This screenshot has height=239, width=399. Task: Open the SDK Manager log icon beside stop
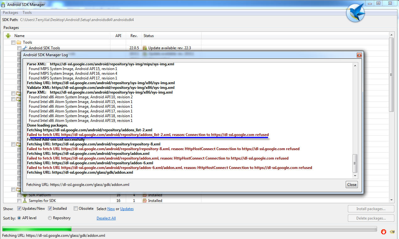392,232
